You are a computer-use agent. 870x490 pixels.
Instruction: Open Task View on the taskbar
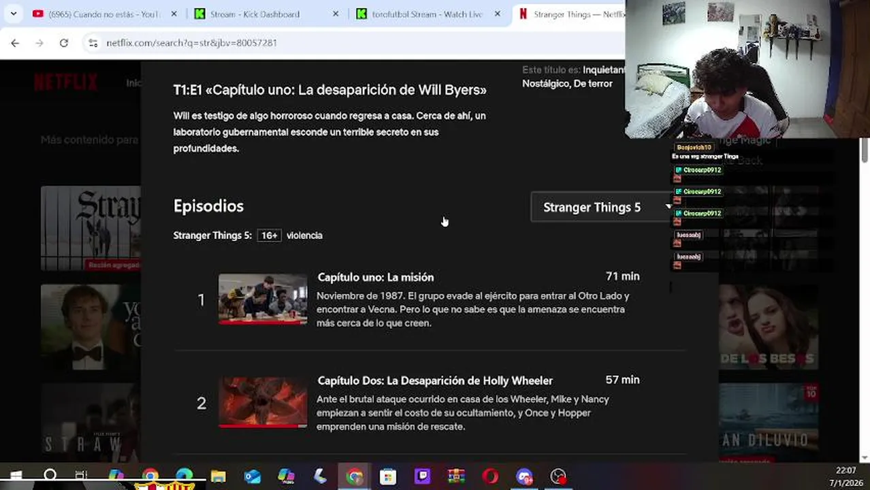pos(81,476)
